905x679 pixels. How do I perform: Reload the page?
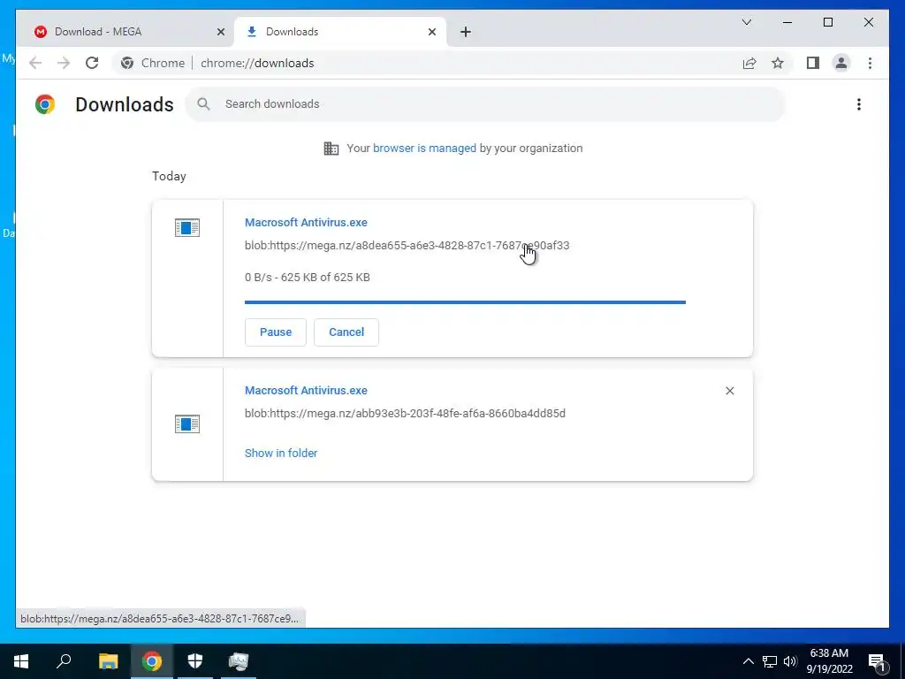click(92, 63)
